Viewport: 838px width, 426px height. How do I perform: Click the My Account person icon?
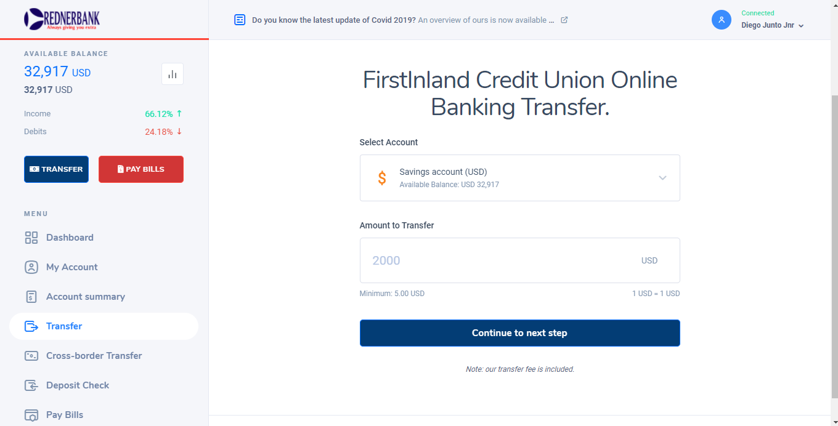[31, 267]
